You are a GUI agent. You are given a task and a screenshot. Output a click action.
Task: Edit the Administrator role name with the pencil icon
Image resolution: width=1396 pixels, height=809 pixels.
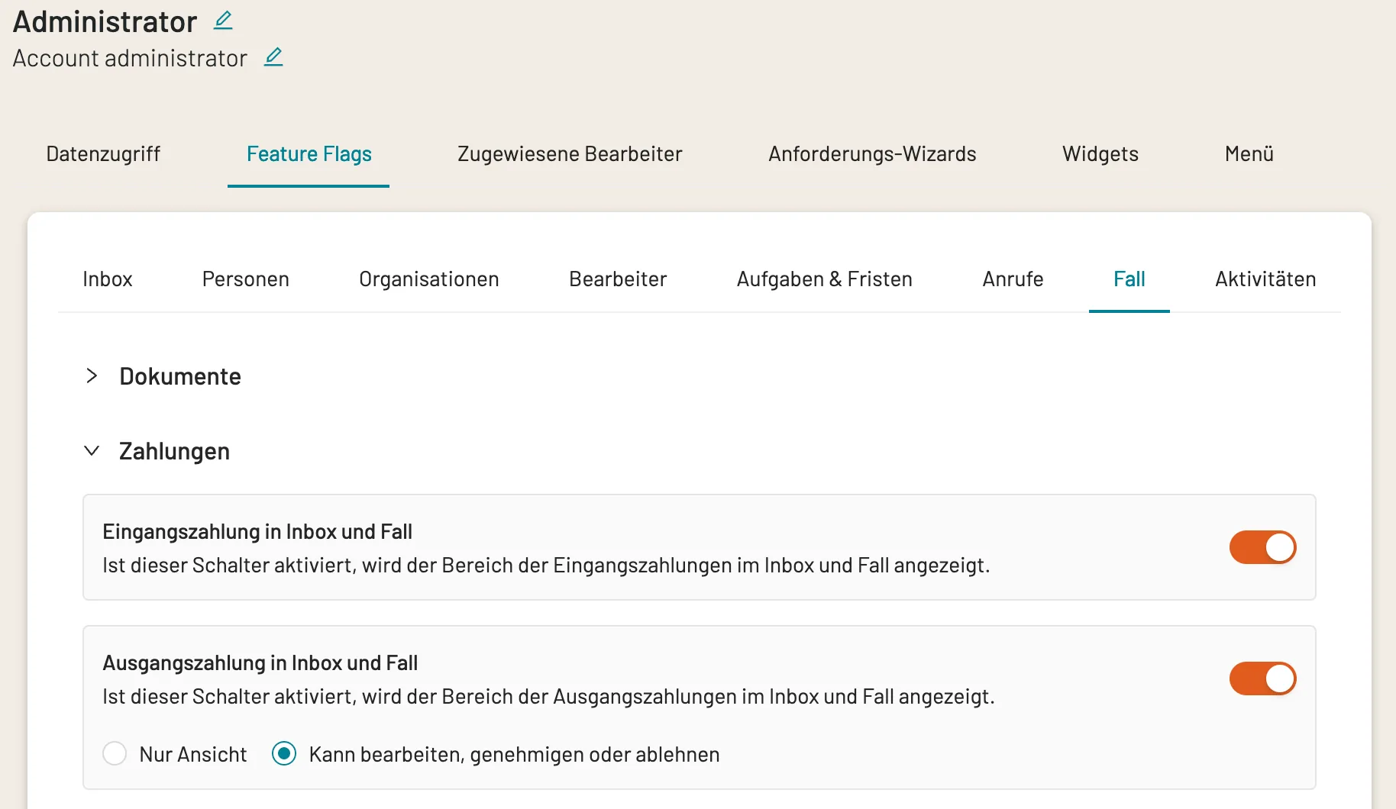[223, 21]
